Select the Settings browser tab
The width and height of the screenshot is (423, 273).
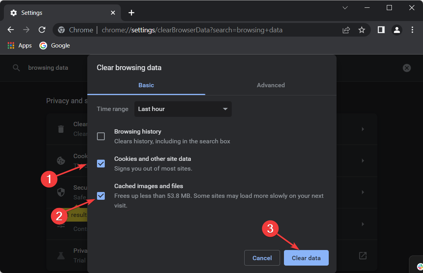pos(62,13)
